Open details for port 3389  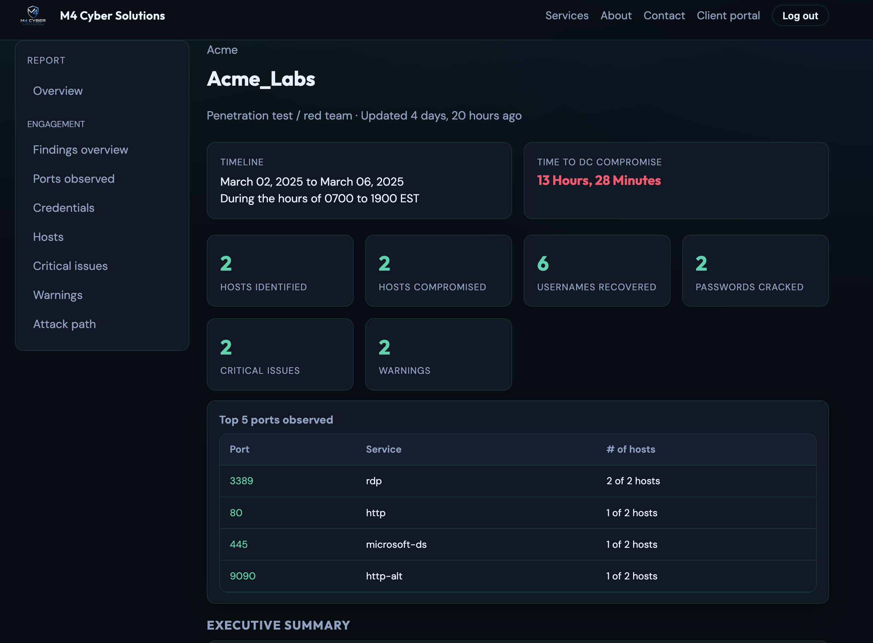click(241, 481)
